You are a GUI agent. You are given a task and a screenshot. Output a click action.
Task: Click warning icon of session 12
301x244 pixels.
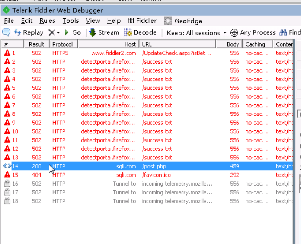[7, 149]
